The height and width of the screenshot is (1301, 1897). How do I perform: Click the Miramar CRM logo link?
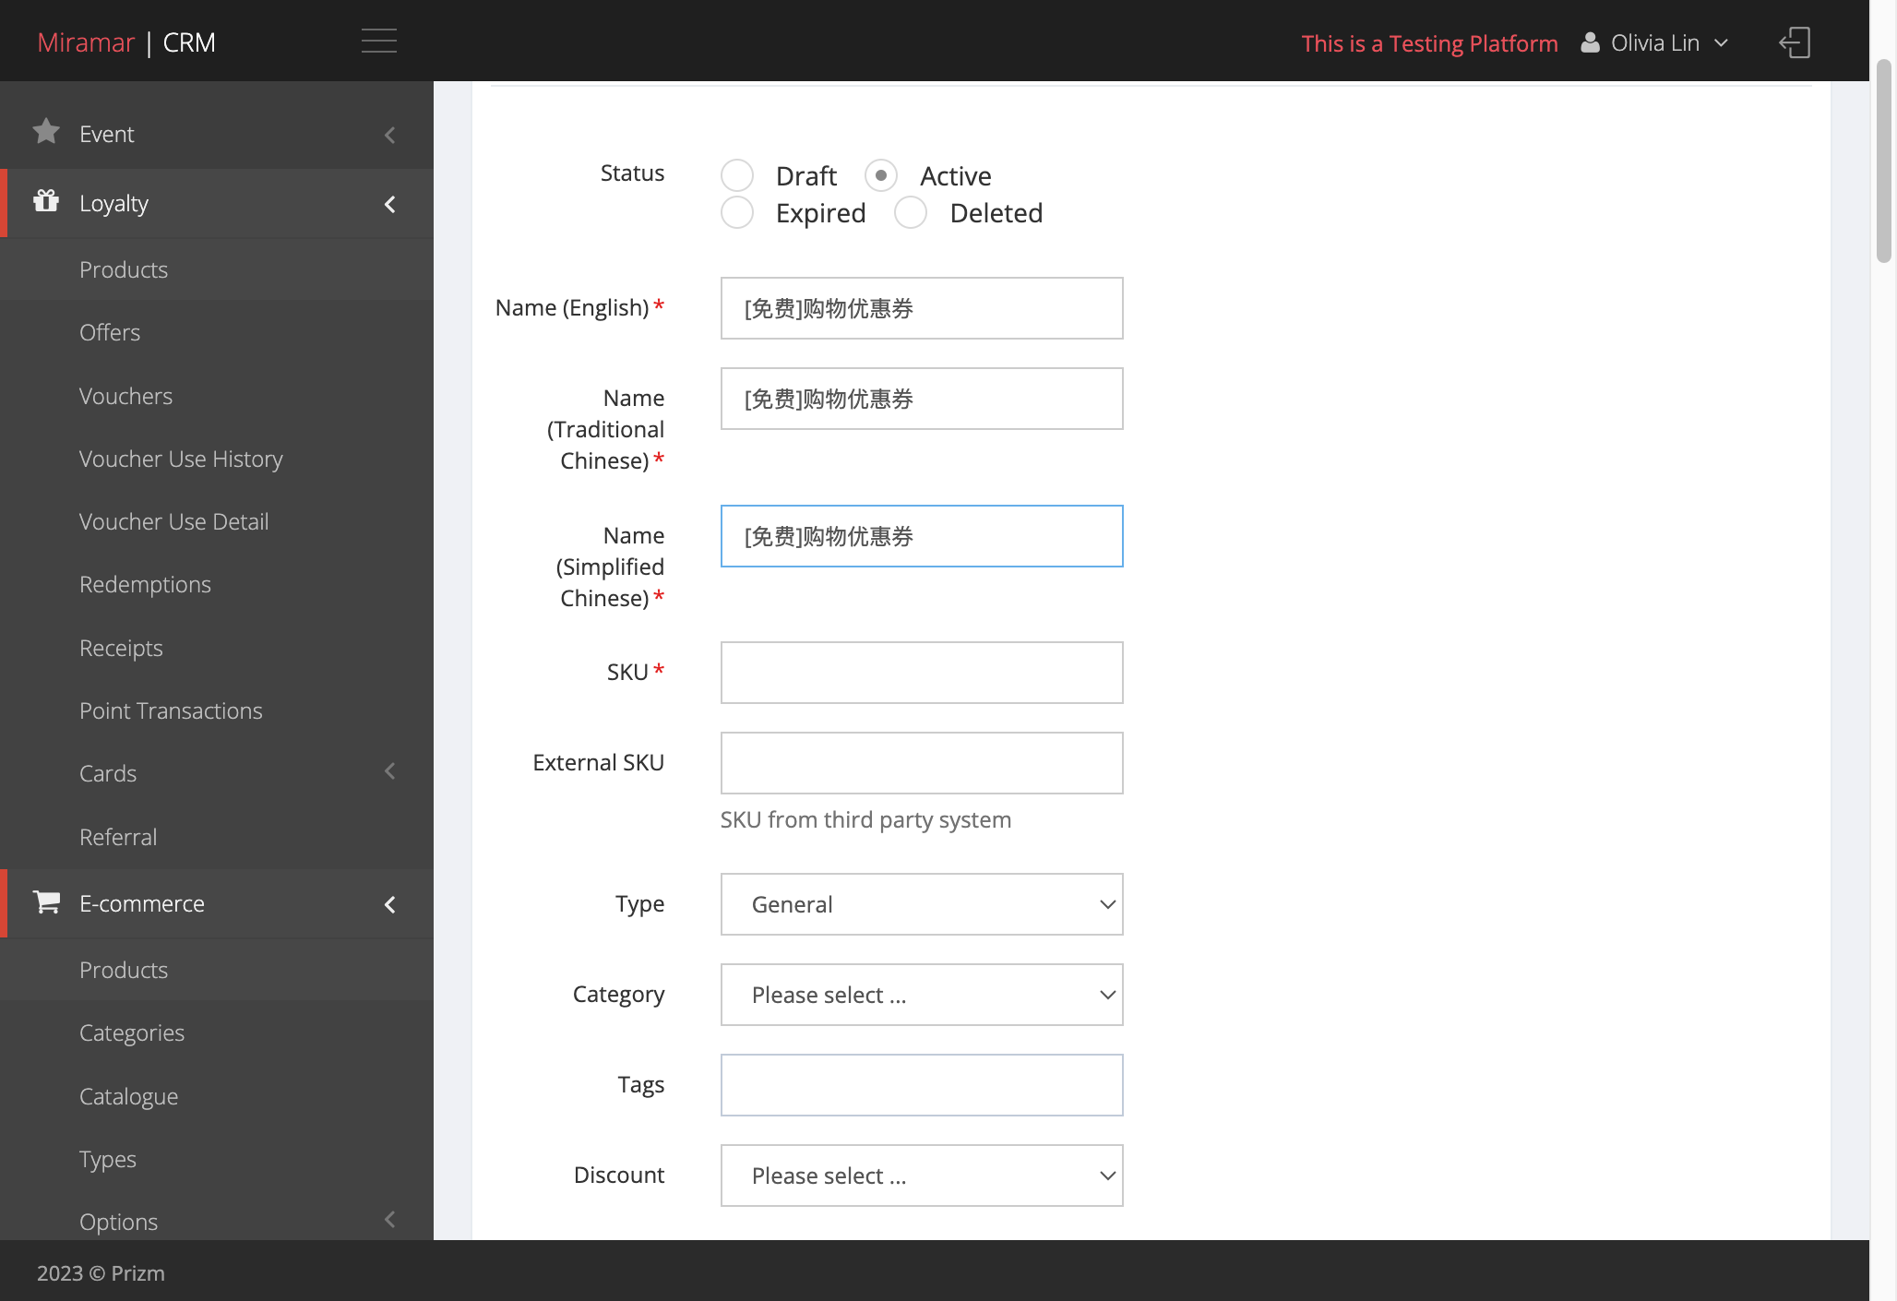click(126, 42)
